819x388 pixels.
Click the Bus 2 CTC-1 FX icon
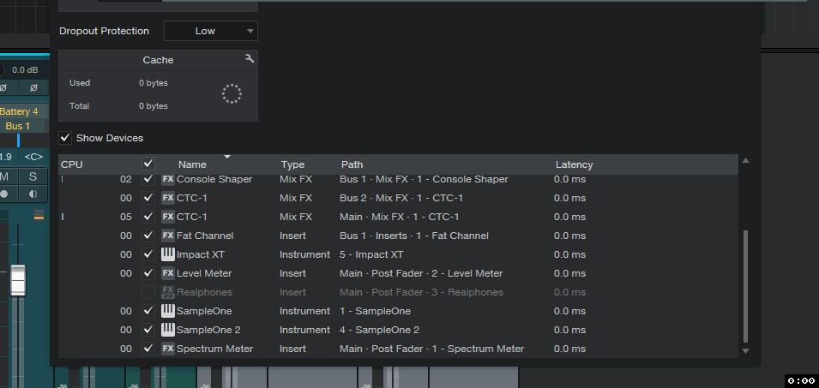coord(168,198)
